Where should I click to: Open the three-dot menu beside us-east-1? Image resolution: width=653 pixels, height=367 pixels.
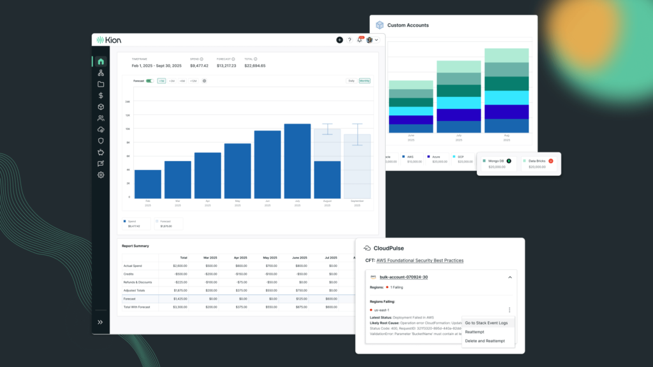[509, 309]
